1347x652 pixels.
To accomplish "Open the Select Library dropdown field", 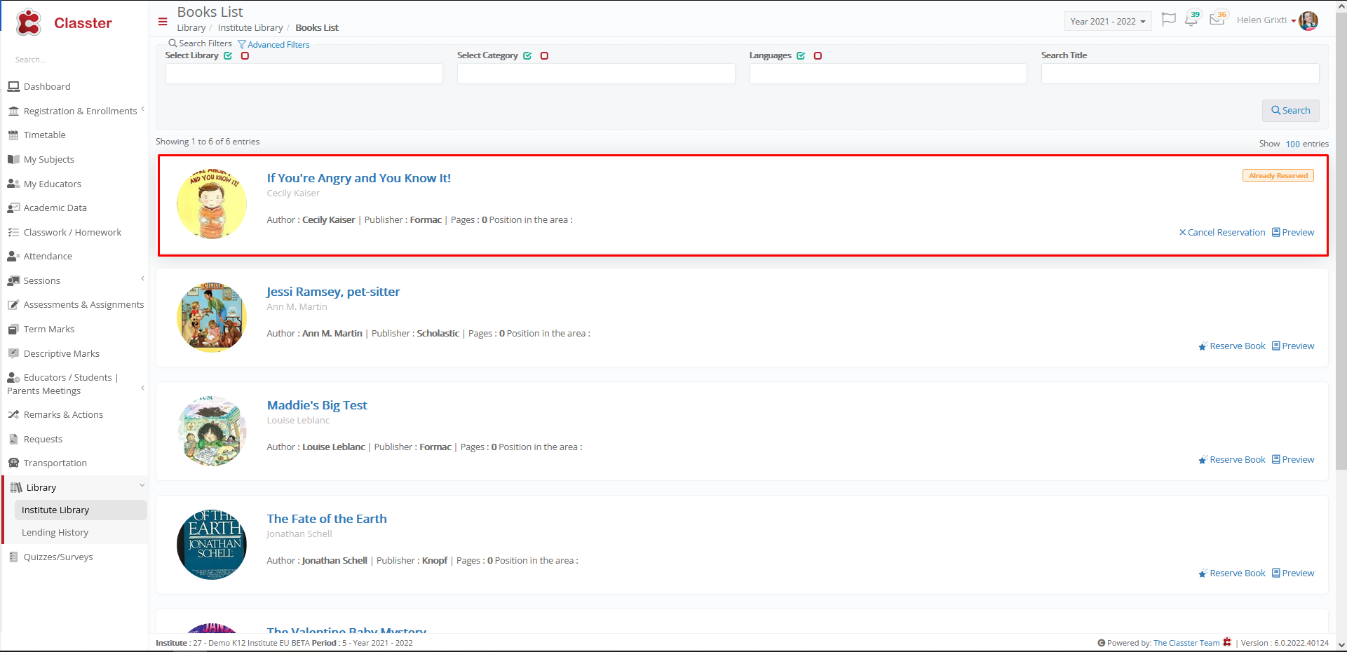I will coord(304,74).
